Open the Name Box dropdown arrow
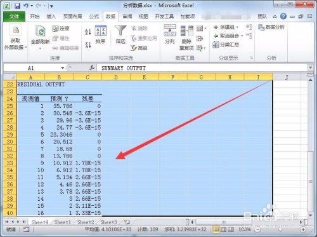This screenshot has width=317, height=237. (x=63, y=68)
